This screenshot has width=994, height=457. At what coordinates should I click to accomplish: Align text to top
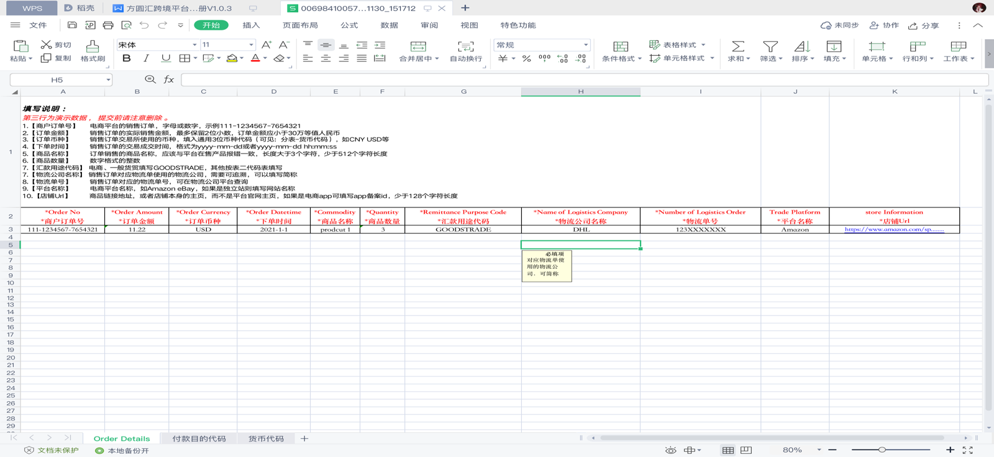pos(308,45)
